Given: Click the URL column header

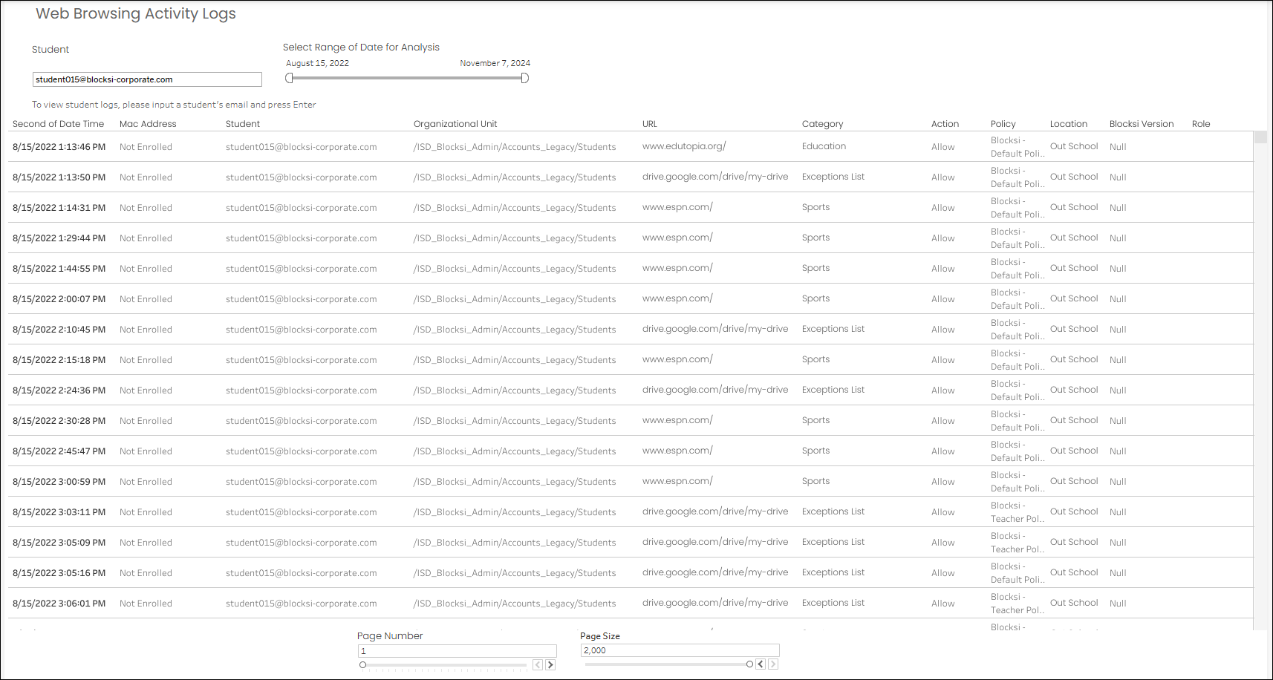Looking at the screenshot, I should tap(650, 124).
